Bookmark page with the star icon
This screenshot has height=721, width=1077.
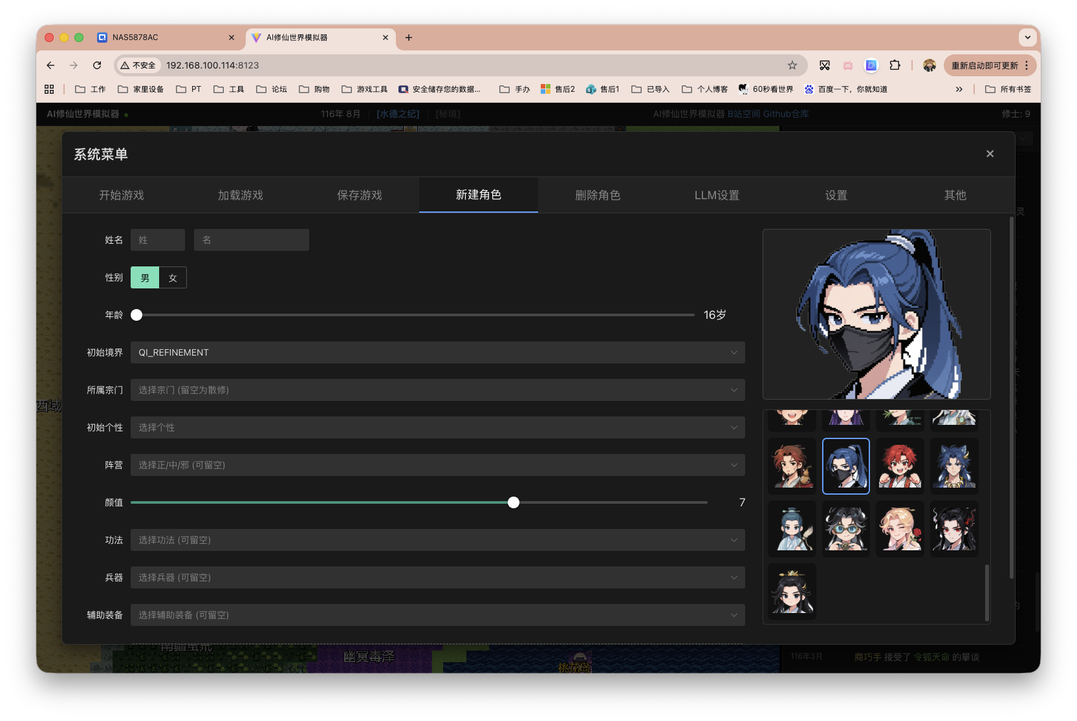tap(792, 65)
